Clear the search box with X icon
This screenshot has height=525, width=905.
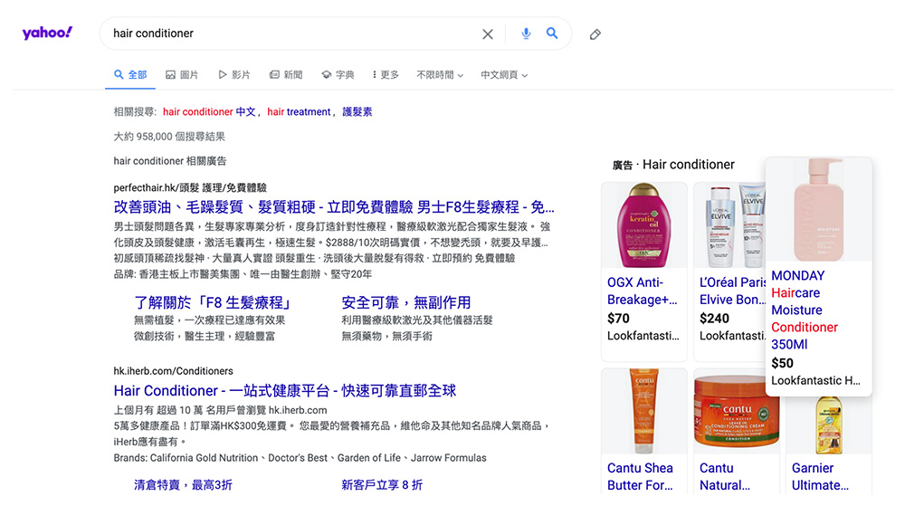(488, 34)
